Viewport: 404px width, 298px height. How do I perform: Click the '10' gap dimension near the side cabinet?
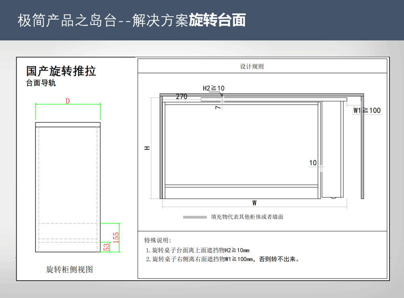coord(313,163)
